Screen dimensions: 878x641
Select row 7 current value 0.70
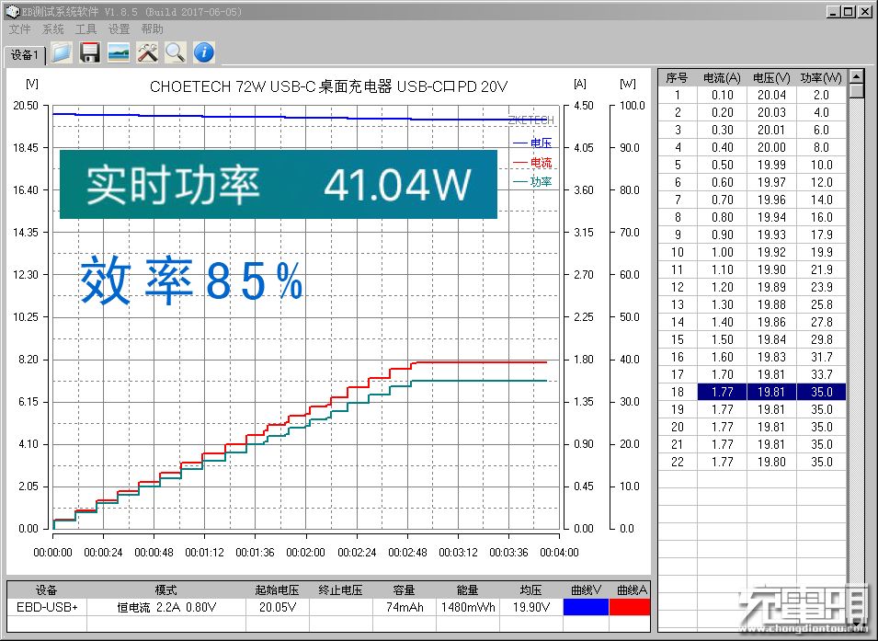coord(722,200)
